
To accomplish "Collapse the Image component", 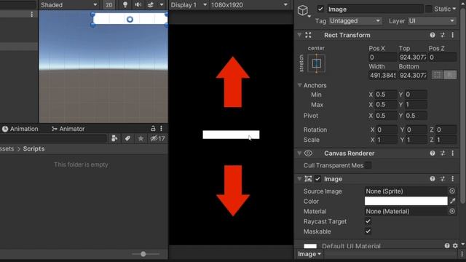I will 299,179.
